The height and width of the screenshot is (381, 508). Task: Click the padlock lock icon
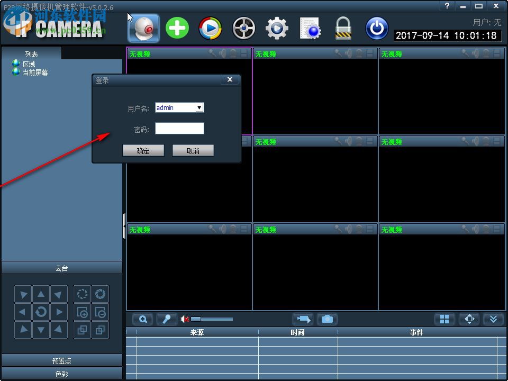(x=343, y=29)
